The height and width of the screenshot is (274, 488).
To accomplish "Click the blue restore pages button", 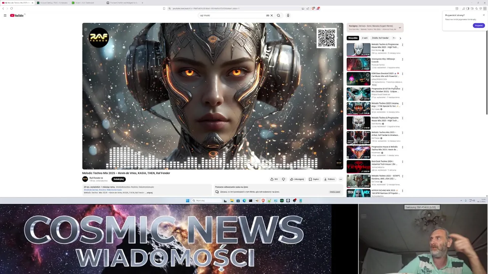I will point(478,25).
